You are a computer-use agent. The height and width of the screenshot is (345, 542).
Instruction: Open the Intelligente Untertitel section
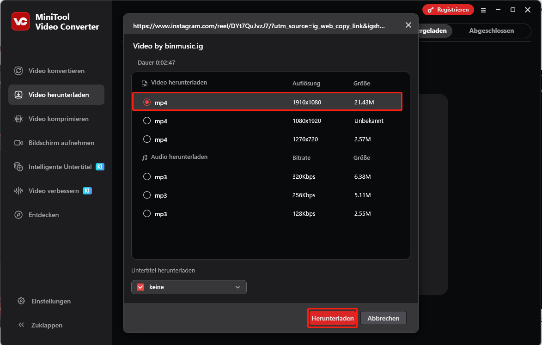pos(56,167)
